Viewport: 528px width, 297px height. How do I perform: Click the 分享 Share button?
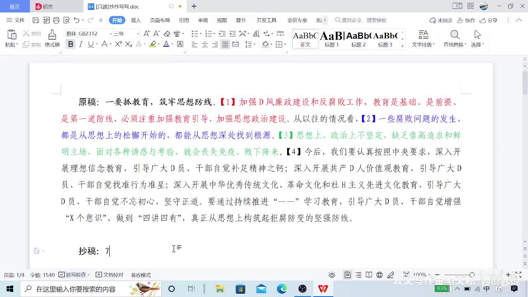pos(489,20)
